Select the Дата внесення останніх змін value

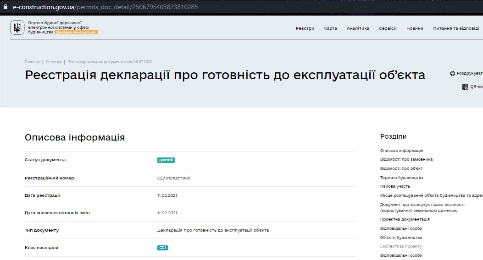tap(167, 213)
